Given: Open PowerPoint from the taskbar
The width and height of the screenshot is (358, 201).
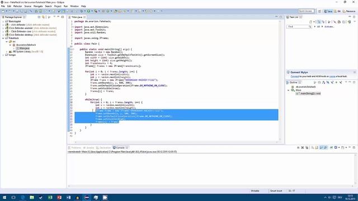Looking at the screenshot, I should [x=59, y=197].
